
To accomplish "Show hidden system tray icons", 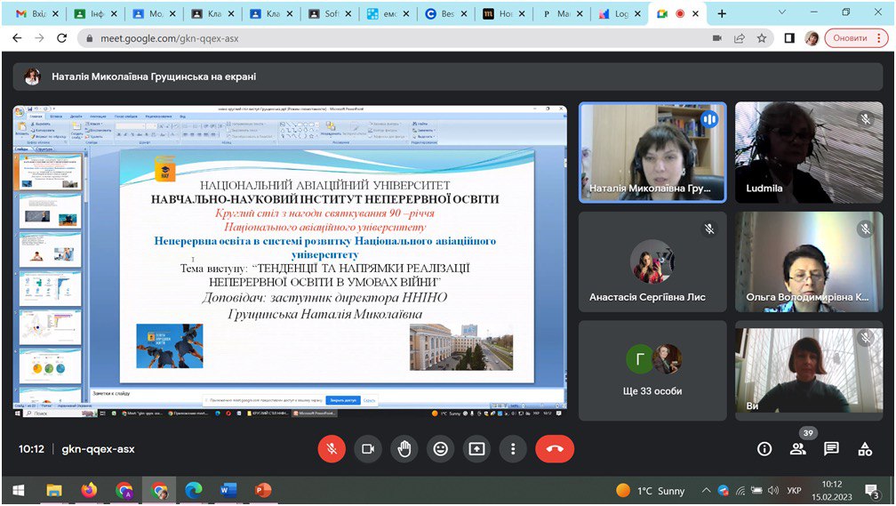I will [x=706, y=490].
